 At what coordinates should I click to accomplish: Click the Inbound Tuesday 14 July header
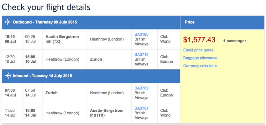42,76
